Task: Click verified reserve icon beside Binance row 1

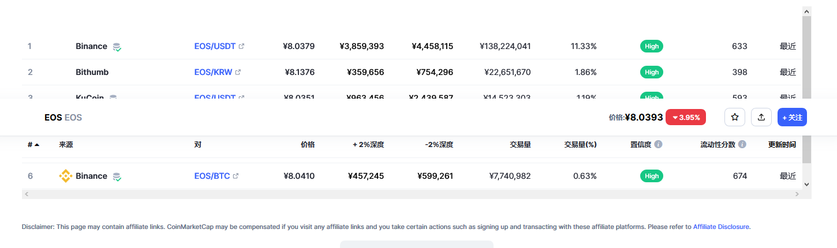Action: (117, 47)
